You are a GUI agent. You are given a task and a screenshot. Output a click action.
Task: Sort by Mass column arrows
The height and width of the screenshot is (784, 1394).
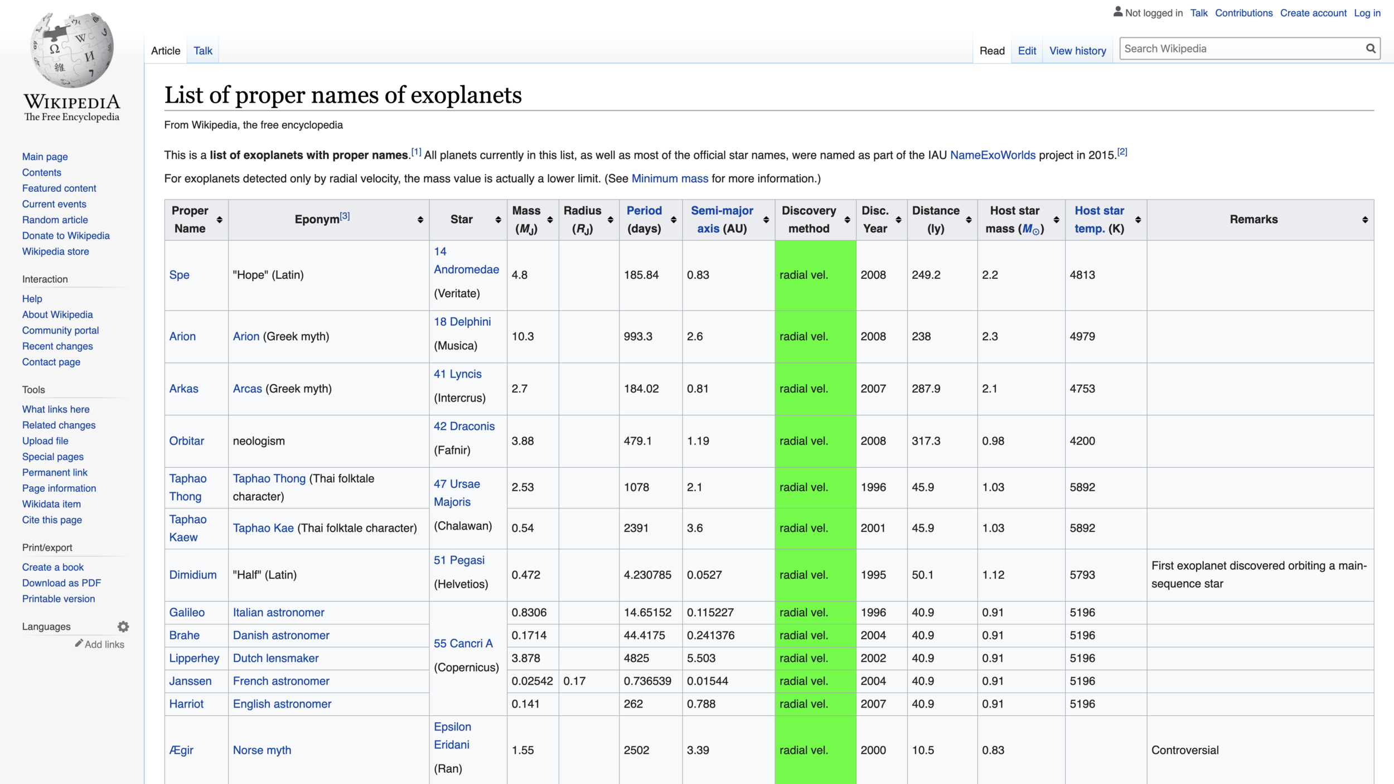[x=550, y=220]
